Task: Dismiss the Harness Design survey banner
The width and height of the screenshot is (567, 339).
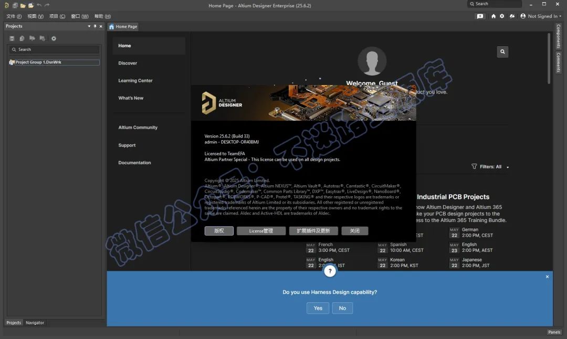Action: pyautogui.click(x=547, y=277)
